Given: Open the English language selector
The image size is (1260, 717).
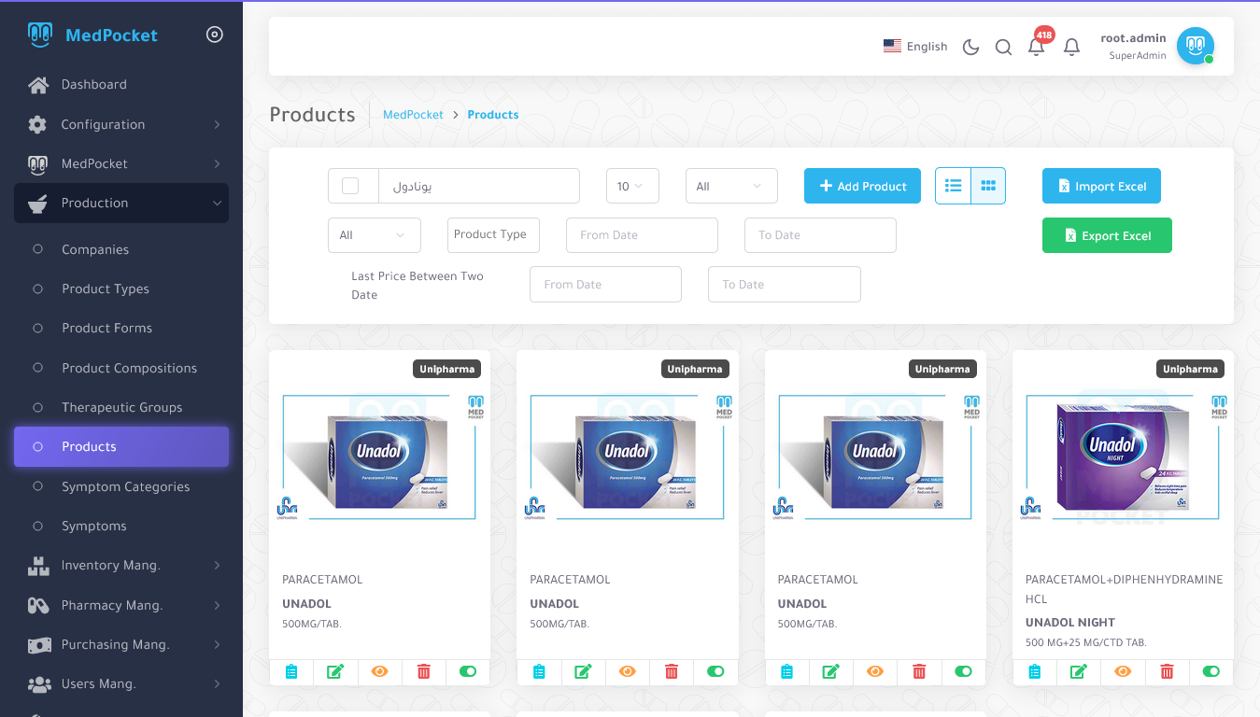Looking at the screenshot, I should (915, 47).
